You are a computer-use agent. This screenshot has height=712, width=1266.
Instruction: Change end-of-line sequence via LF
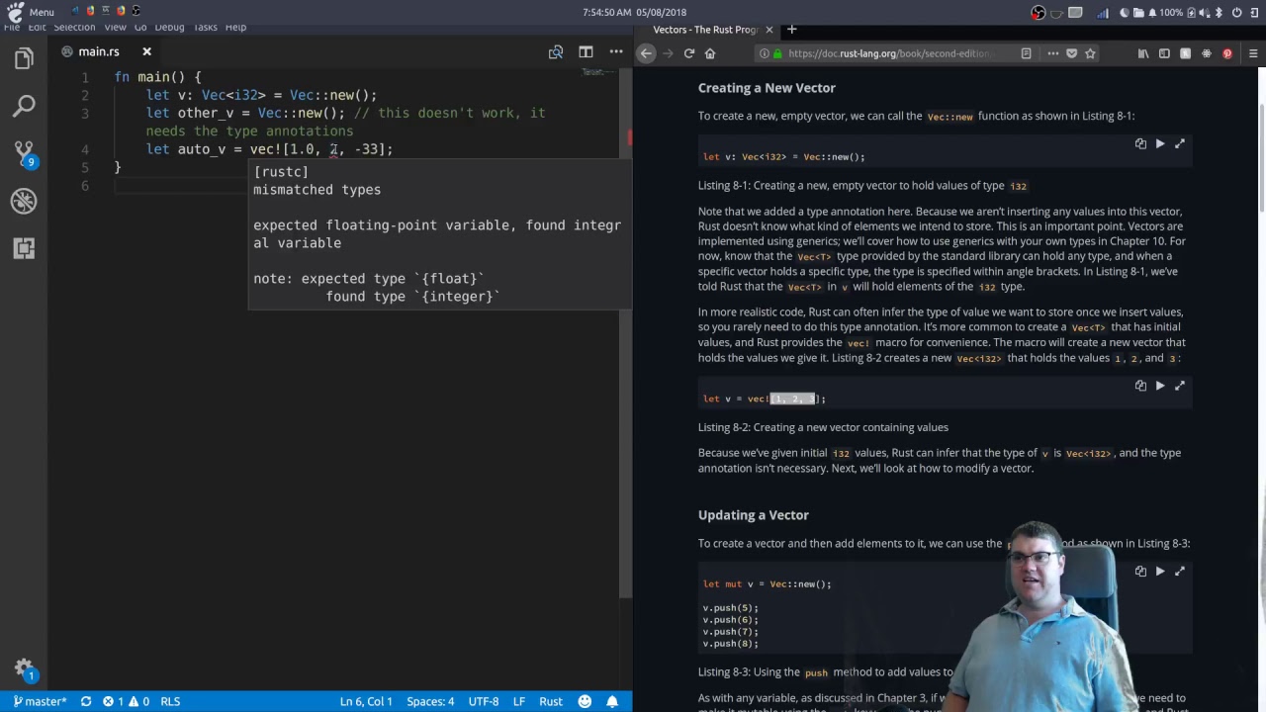point(519,701)
